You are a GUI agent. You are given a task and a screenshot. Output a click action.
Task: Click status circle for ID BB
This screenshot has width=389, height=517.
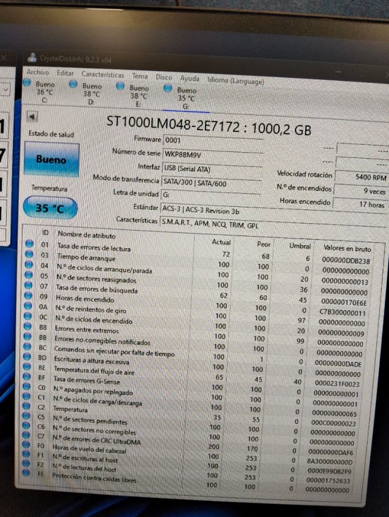pyautogui.click(x=27, y=336)
